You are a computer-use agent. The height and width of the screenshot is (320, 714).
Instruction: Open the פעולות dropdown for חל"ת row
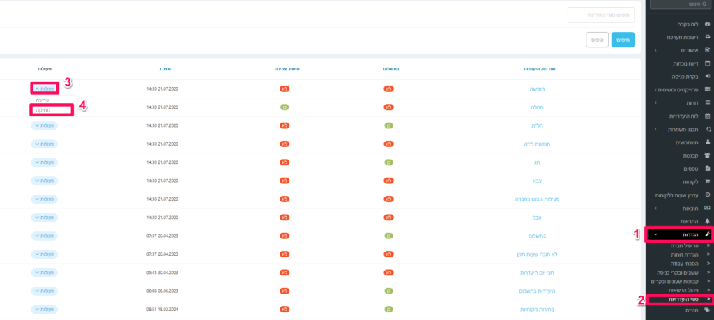[x=45, y=125]
